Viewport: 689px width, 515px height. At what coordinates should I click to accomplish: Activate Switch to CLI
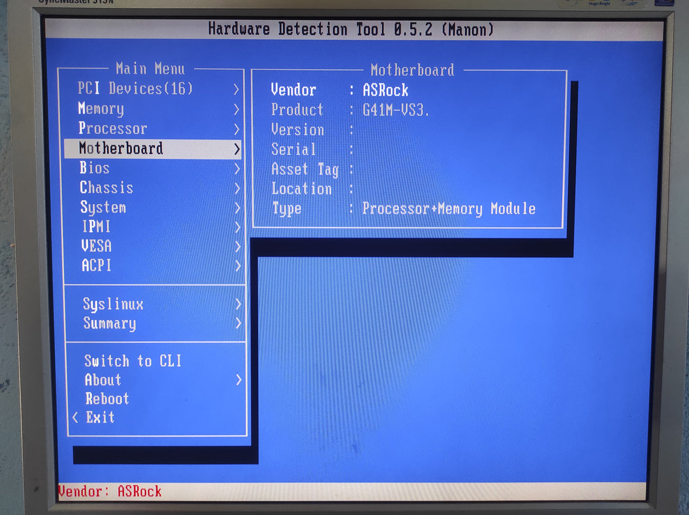coord(133,361)
